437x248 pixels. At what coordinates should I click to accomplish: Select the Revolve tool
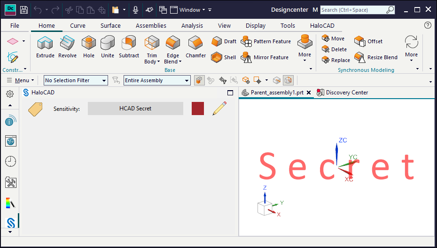pyautogui.click(x=67, y=47)
